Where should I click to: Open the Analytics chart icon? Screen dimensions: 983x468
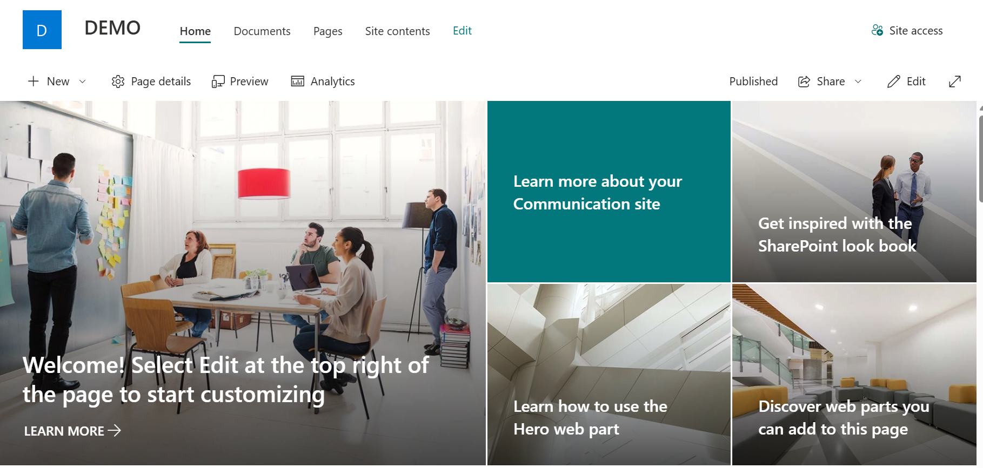[x=298, y=81]
